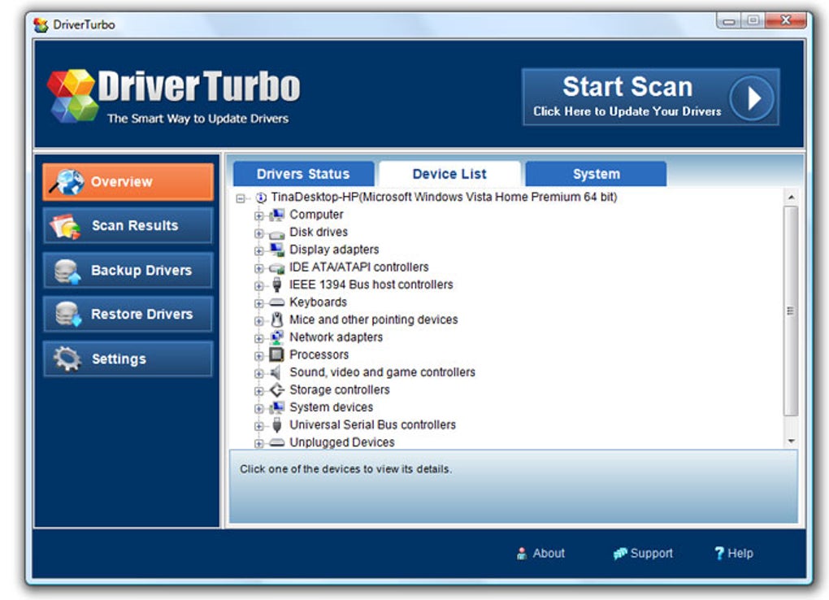Click the Scan Results icon in sidebar
The width and height of the screenshot is (829, 600).
tap(65, 226)
